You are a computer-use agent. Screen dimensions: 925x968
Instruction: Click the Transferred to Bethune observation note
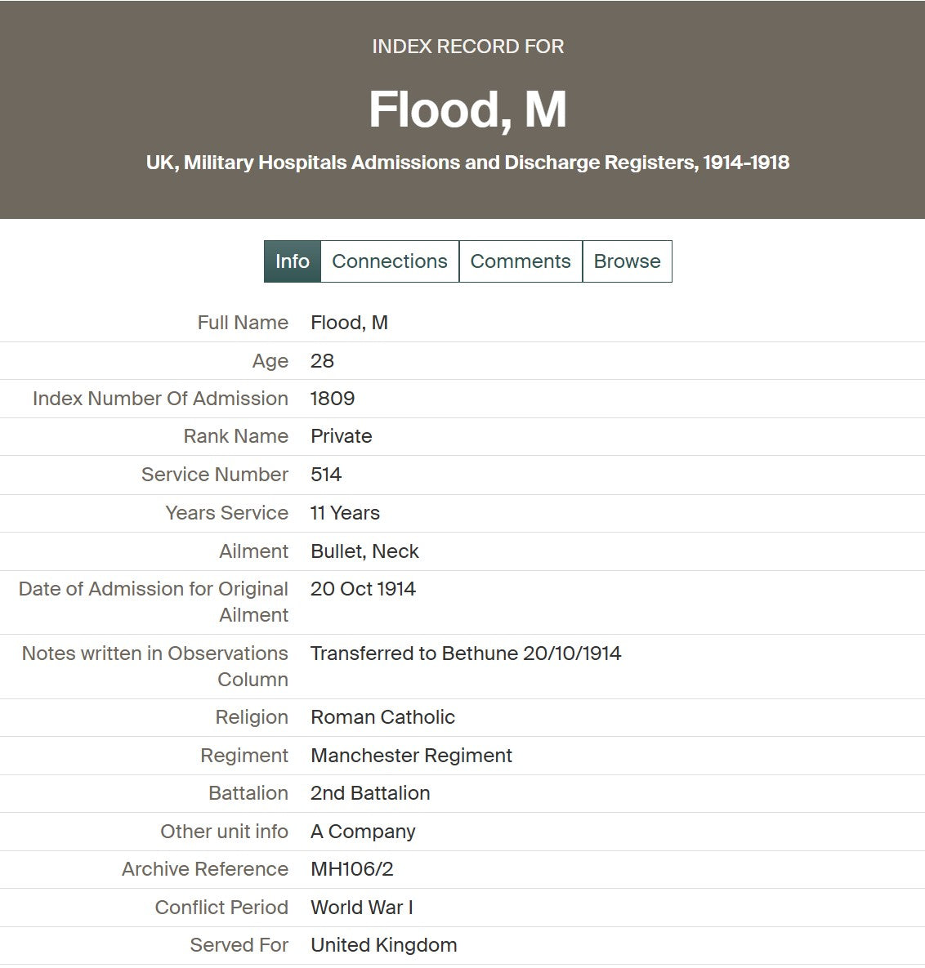tap(466, 654)
